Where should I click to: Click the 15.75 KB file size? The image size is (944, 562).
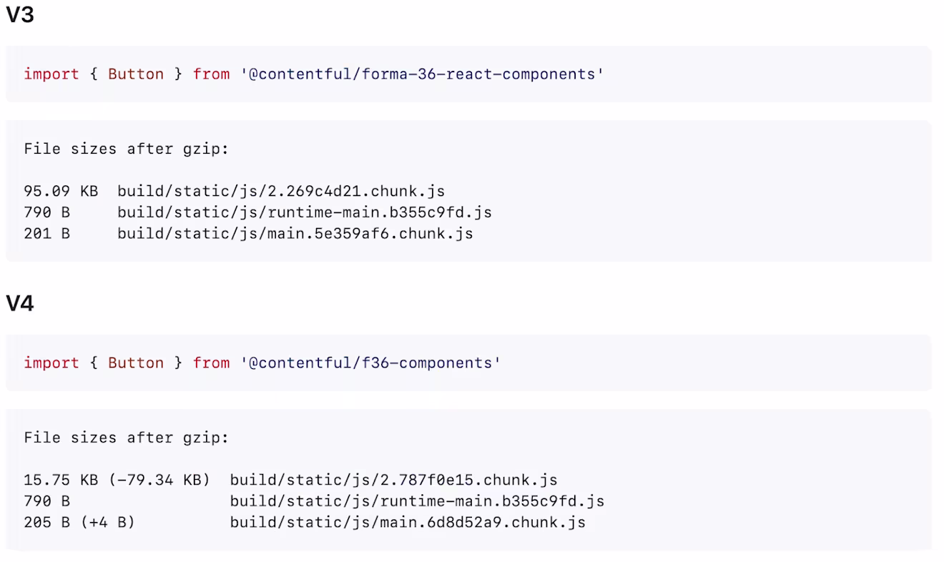pos(61,480)
